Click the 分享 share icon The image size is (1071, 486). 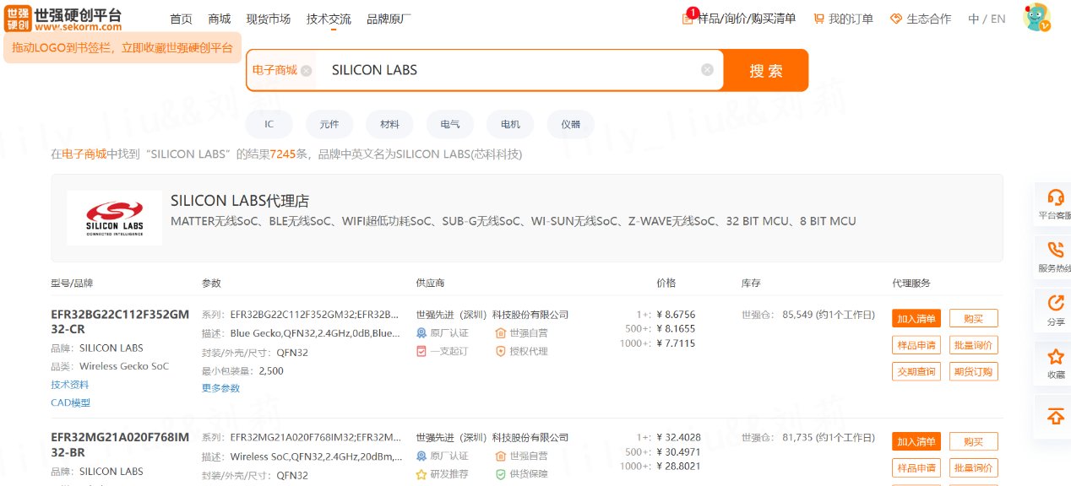1055,303
